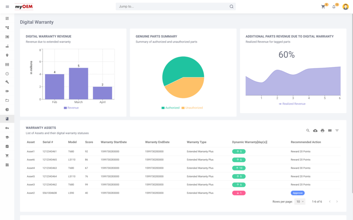Image resolution: width=353 pixels, height=220 pixels.
Task: Select the wrench tool in the sidebar
Action: click(x=7, y=82)
